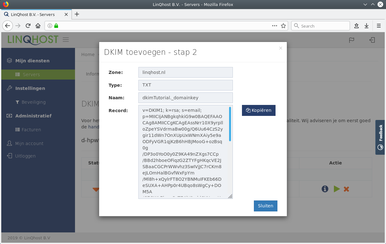The image size is (386, 244).
Task: Click Firefox back button
Action: point(8,26)
